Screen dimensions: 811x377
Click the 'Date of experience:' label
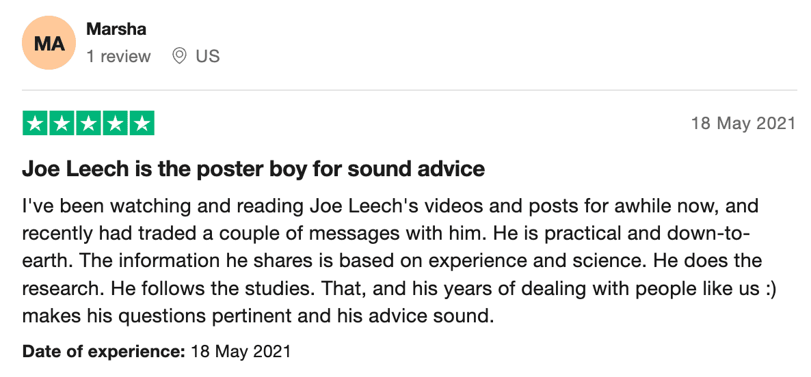click(x=103, y=352)
